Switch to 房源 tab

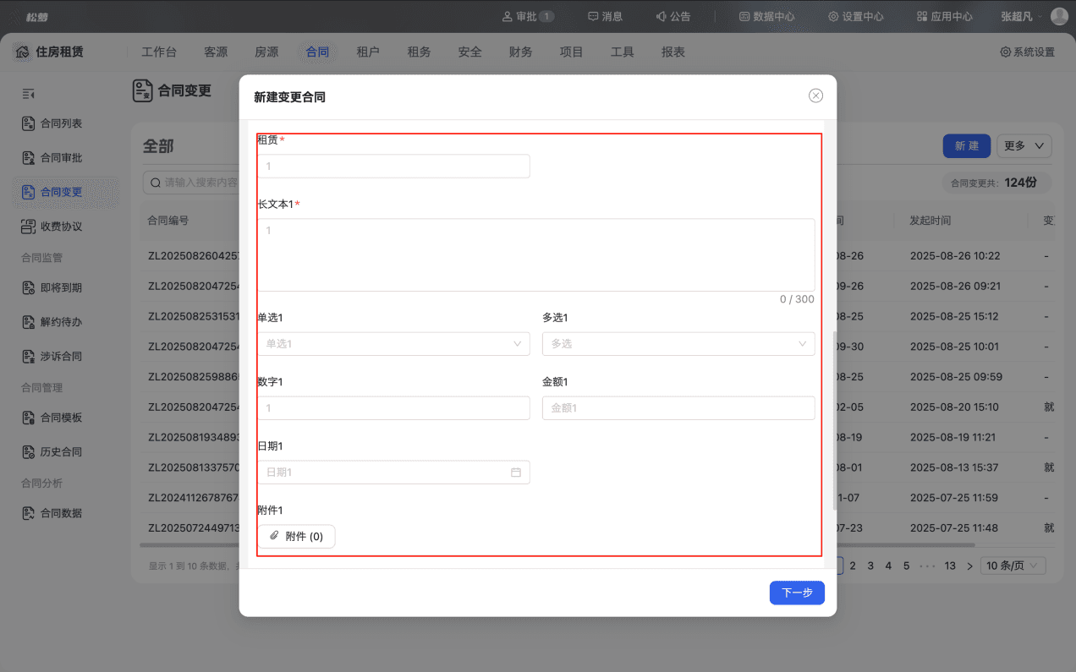coord(266,52)
